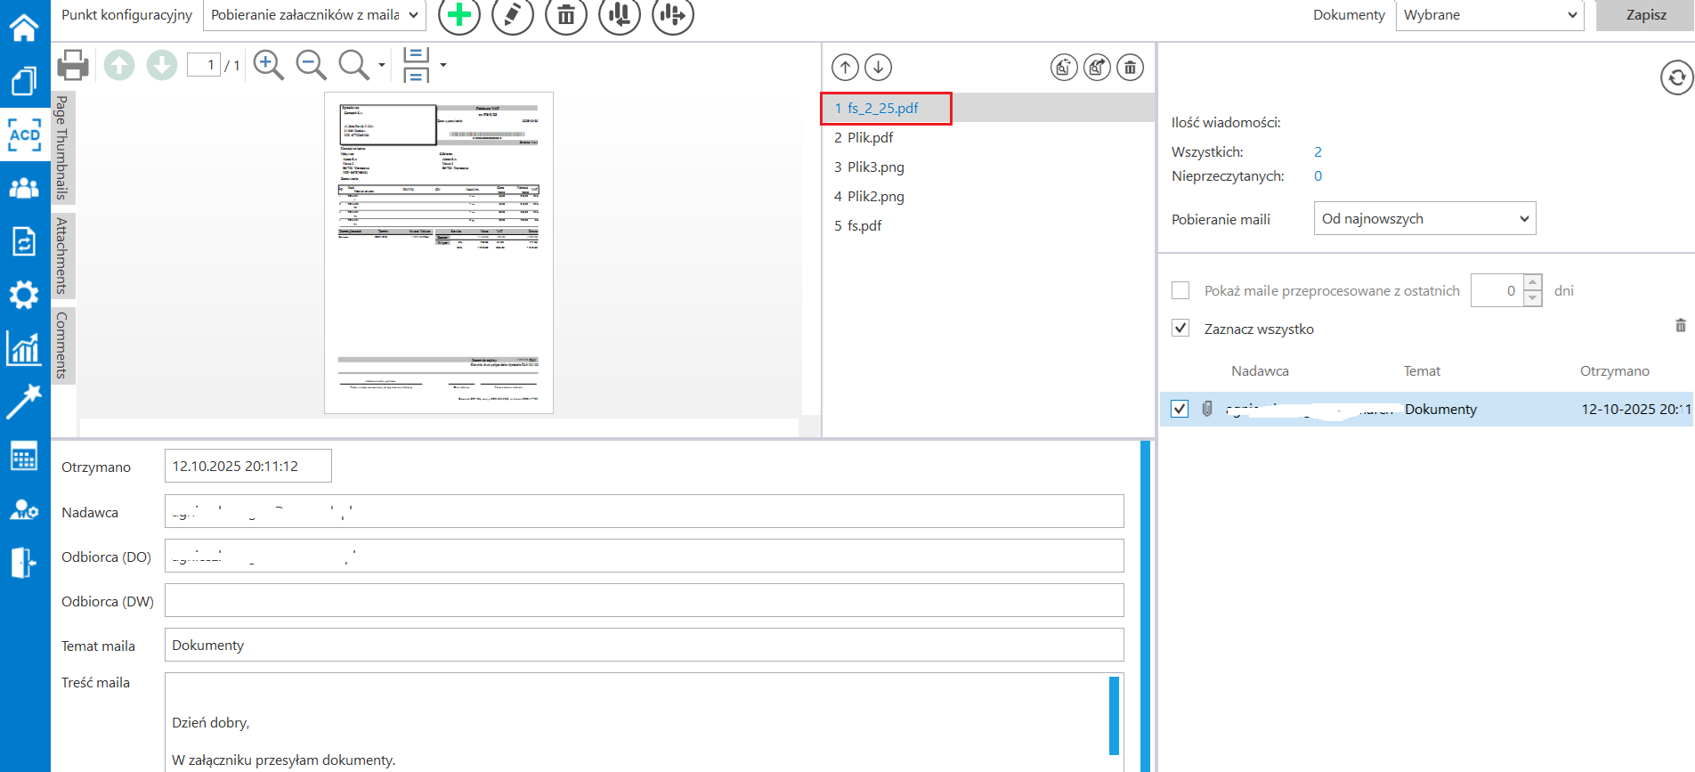Open the document refresh icon in the sidebar
Viewport: 1695px width, 772px height.
click(x=24, y=241)
